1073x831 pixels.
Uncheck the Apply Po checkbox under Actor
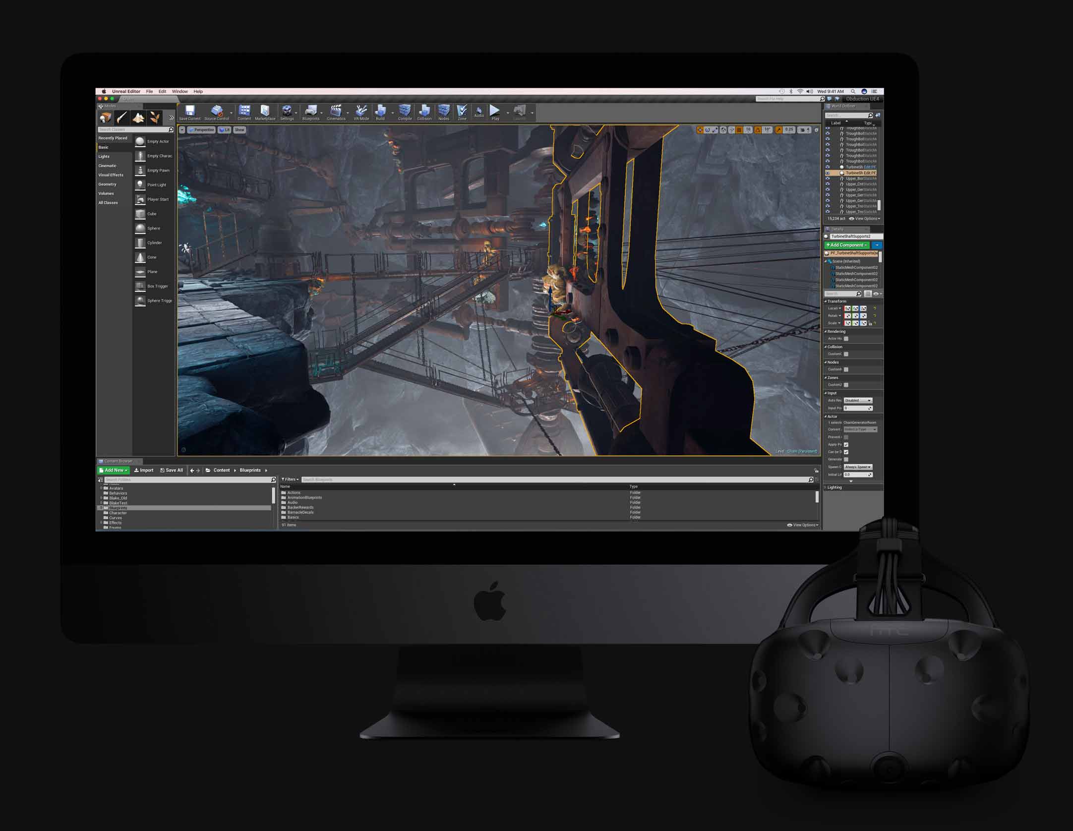846,445
